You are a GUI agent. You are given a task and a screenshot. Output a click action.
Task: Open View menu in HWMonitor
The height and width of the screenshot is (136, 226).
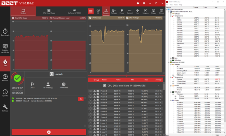tap(171, 5)
